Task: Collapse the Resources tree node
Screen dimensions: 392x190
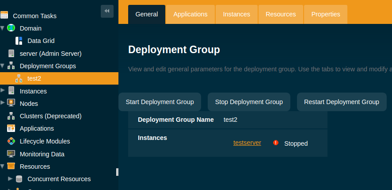Action: [x=3, y=167]
